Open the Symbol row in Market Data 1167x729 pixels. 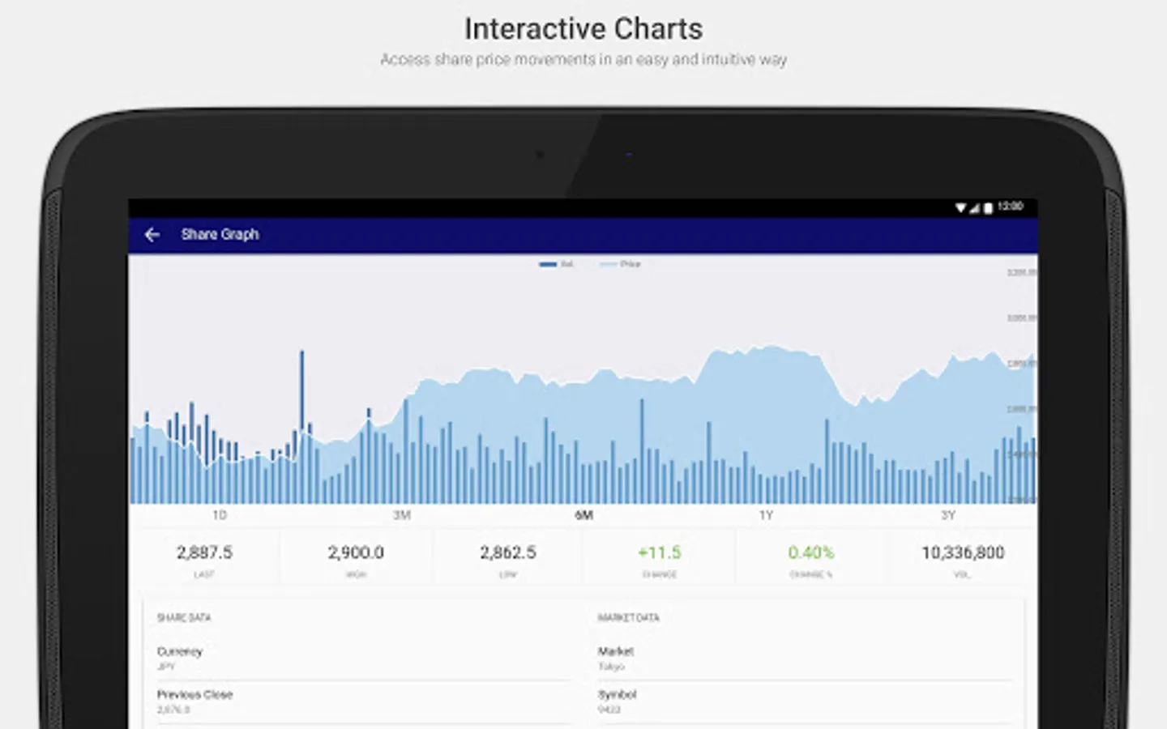[805, 701]
